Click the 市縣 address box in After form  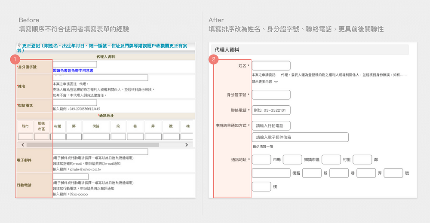(261, 159)
